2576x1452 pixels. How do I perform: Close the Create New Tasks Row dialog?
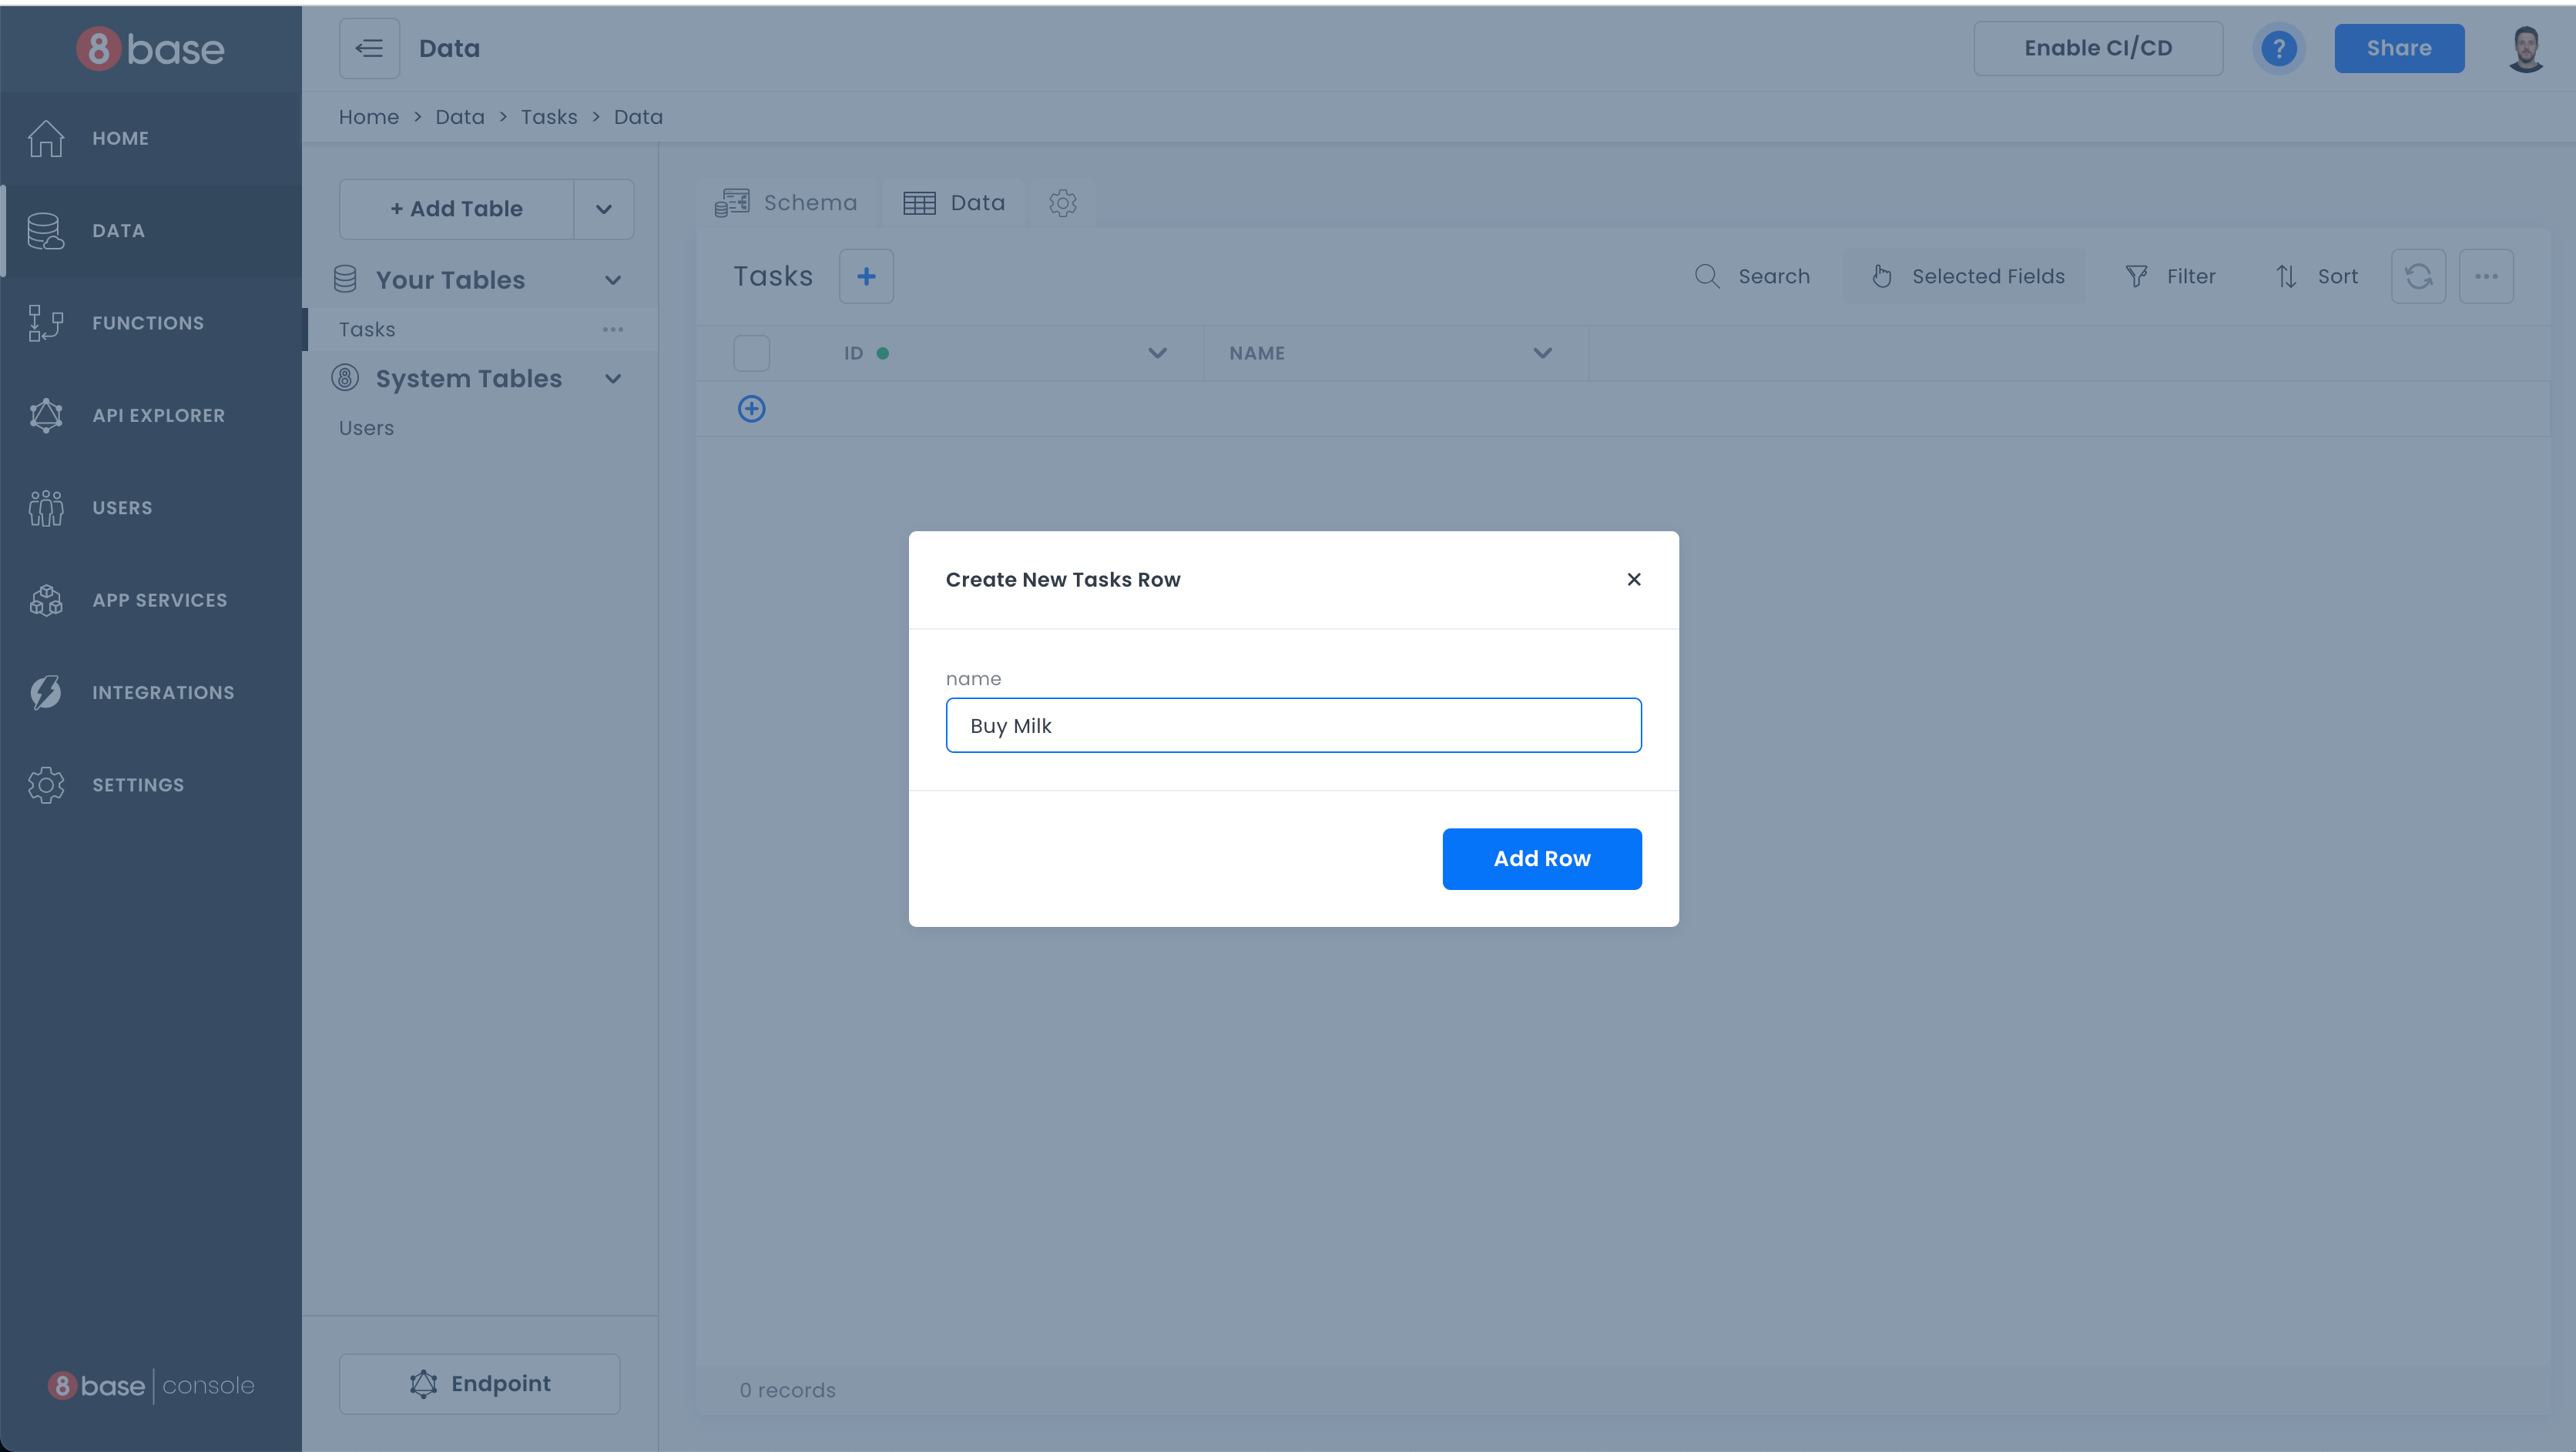(x=1633, y=580)
